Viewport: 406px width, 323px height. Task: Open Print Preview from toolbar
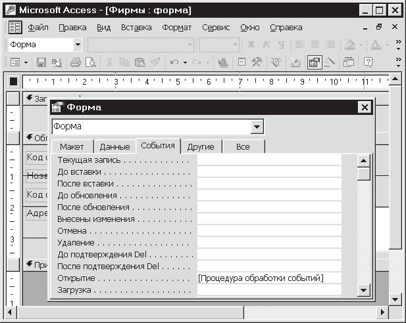[89, 62]
